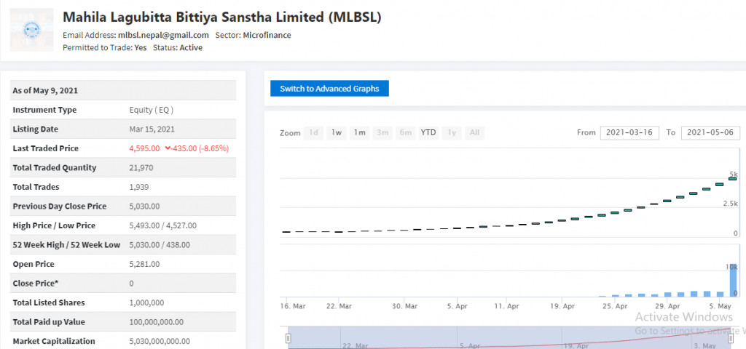The width and height of the screenshot is (746, 349).
Task: Grab the right navigator range handle
Action: (x=731, y=338)
